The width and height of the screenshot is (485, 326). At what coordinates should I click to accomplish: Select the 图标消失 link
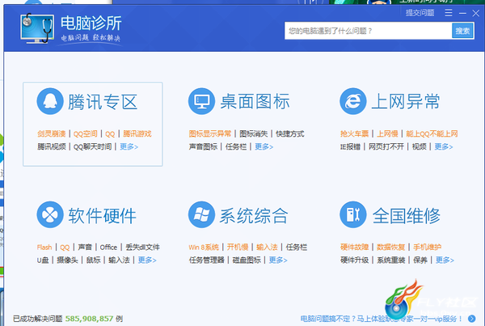tap(254, 133)
